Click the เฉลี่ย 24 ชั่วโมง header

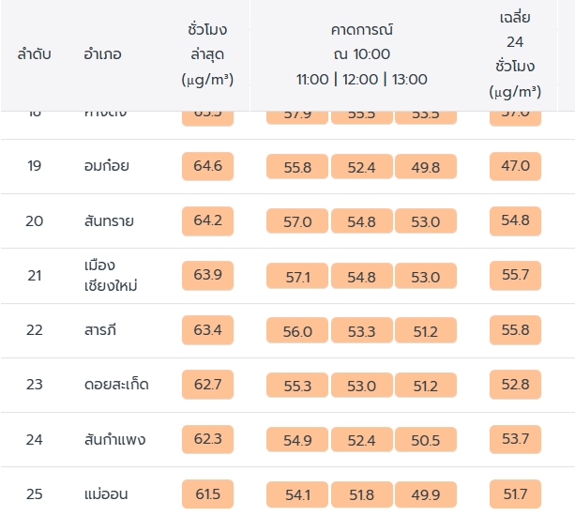coord(515,54)
